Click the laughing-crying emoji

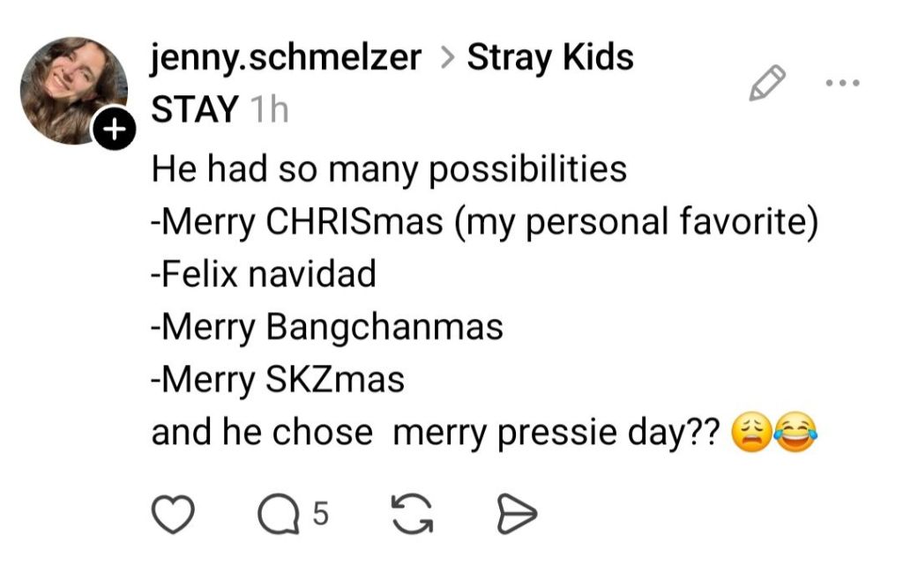(x=795, y=434)
